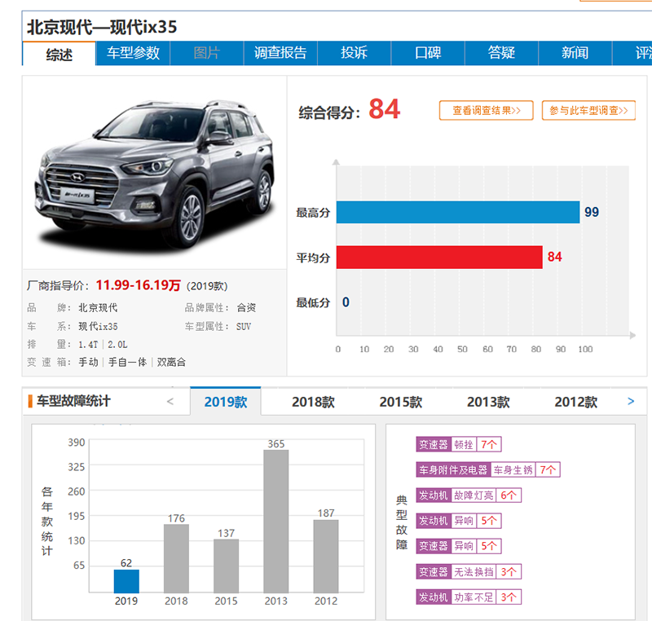Go to the 新闻 tab
This screenshot has width=652, height=621.
pos(575,53)
